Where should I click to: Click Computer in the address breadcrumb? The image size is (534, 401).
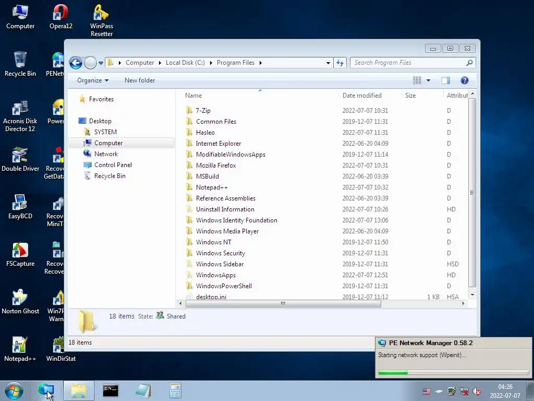click(140, 63)
